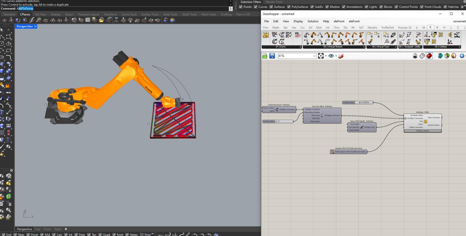Switch to the Curve Tools toolbar tab

pos(129,14)
